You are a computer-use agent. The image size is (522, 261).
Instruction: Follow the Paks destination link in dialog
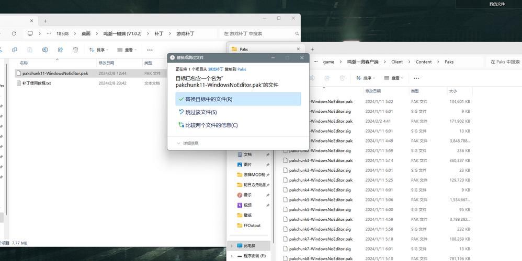pyautogui.click(x=242, y=69)
